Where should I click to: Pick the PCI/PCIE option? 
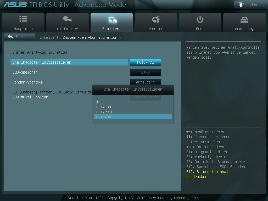[105, 112]
